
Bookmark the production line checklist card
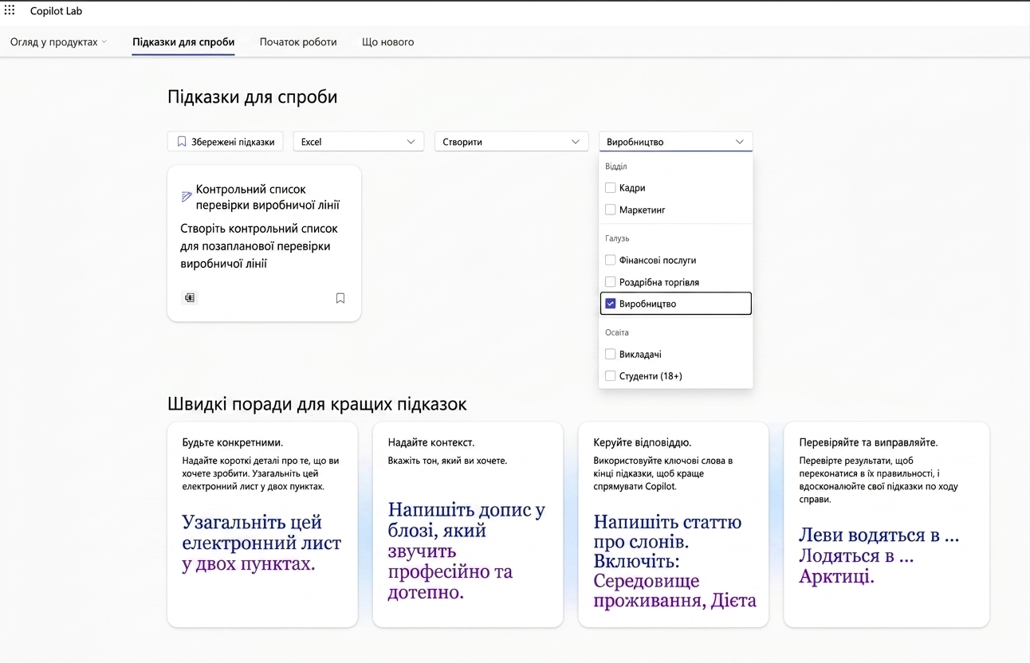340,298
